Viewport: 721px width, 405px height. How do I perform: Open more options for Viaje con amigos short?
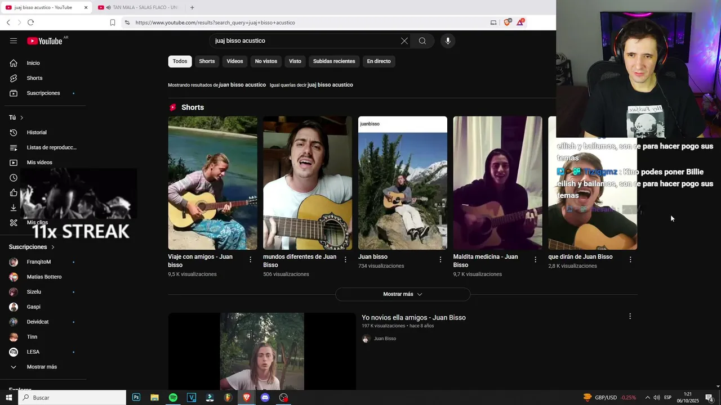click(x=251, y=259)
